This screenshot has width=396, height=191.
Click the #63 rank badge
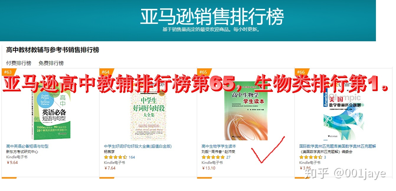pos(8,72)
